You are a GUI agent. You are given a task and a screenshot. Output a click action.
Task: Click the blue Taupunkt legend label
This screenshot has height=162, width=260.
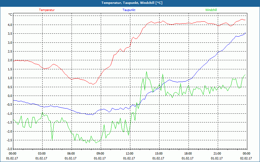(129, 10)
